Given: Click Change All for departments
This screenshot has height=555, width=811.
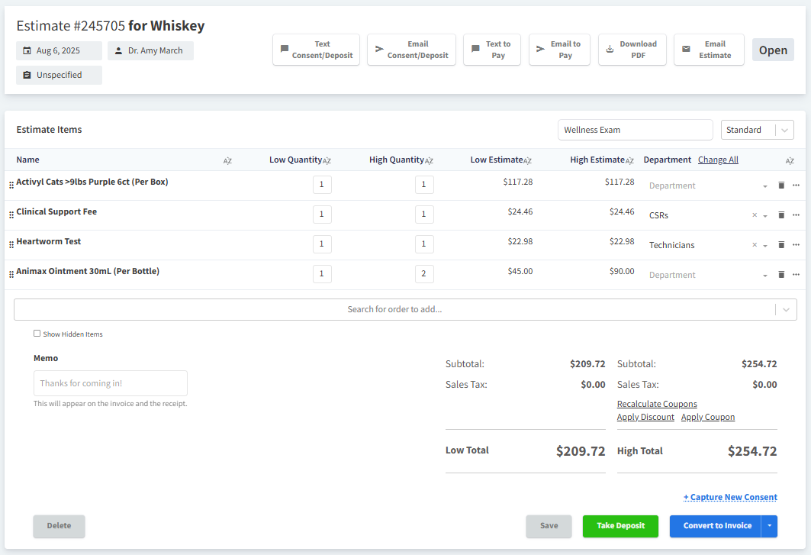Looking at the screenshot, I should [718, 160].
